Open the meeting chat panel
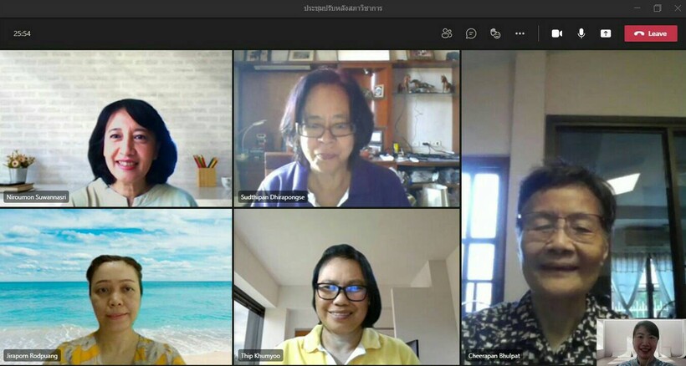The width and height of the screenshot is (686, 366). click(471, 33)
